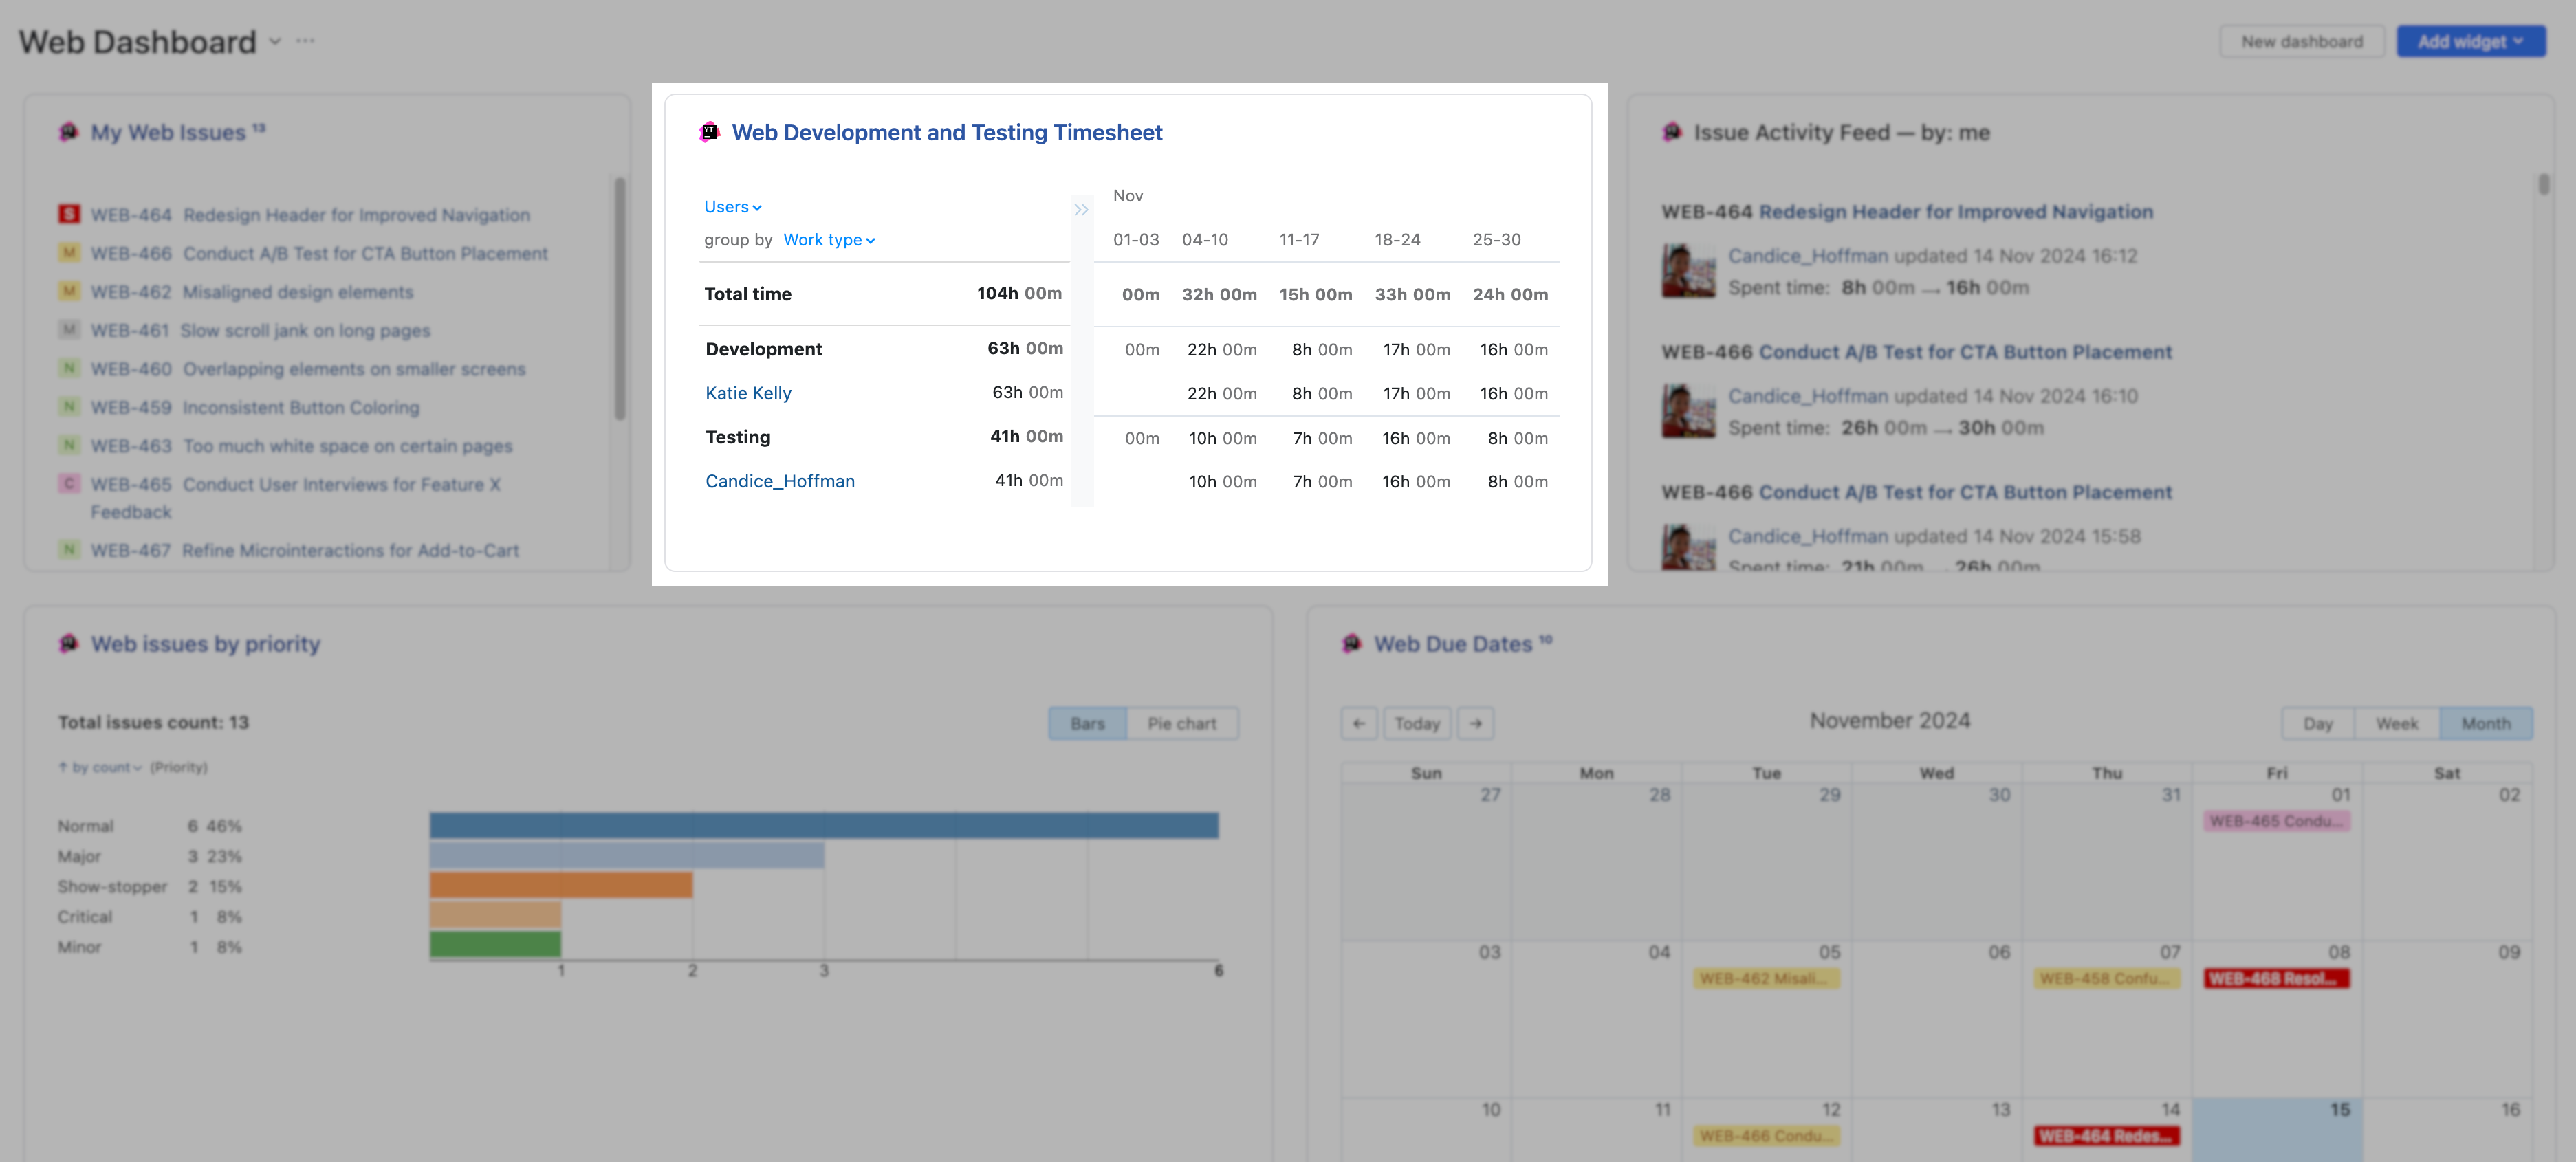
Task: Click the My Web Issues list scrollbar
Action: tap(620, 298)
